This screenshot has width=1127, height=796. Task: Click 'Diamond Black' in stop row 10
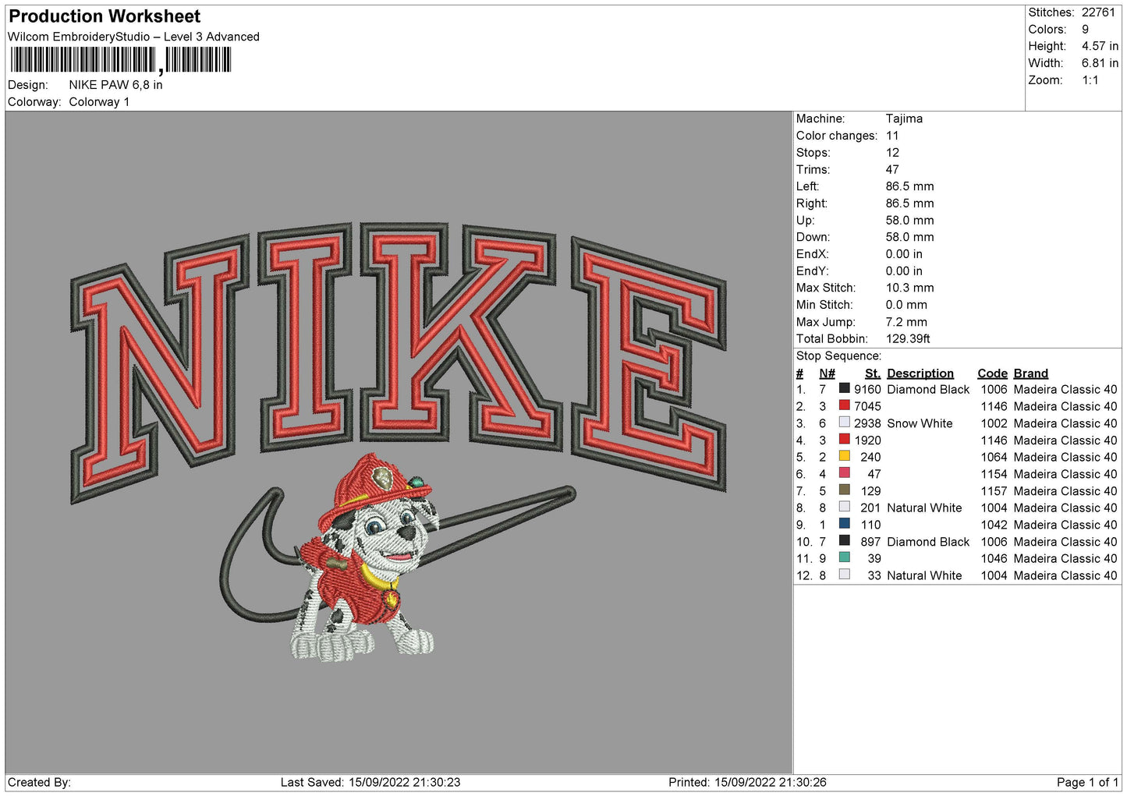point(928,542)
